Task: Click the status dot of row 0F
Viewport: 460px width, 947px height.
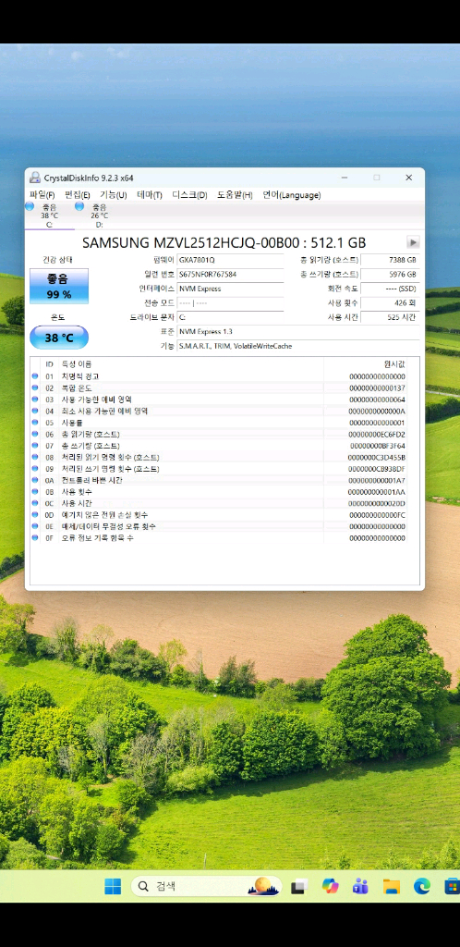Action: tap(35, 537)
